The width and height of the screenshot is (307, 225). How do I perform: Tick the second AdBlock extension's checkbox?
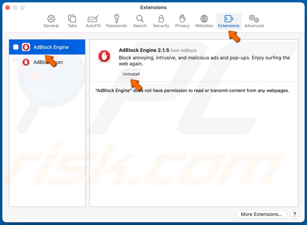[x=16, y=62]
